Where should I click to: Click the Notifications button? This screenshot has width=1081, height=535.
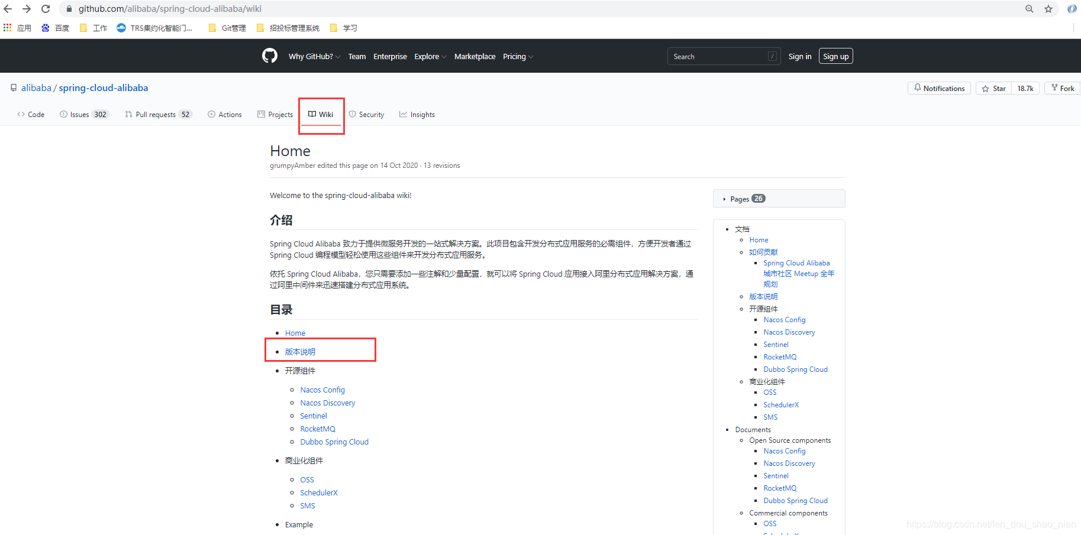939,88
